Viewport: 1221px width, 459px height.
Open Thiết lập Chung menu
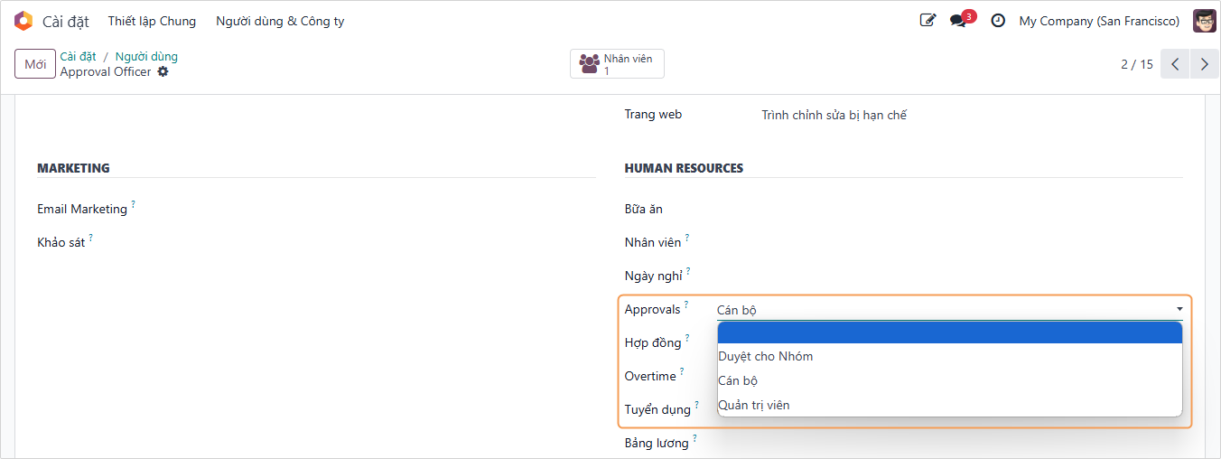point(152,21)
